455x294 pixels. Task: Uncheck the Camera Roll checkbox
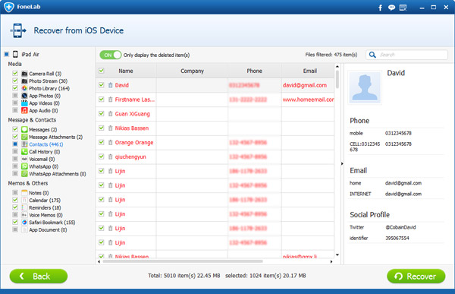click(15, 73)
